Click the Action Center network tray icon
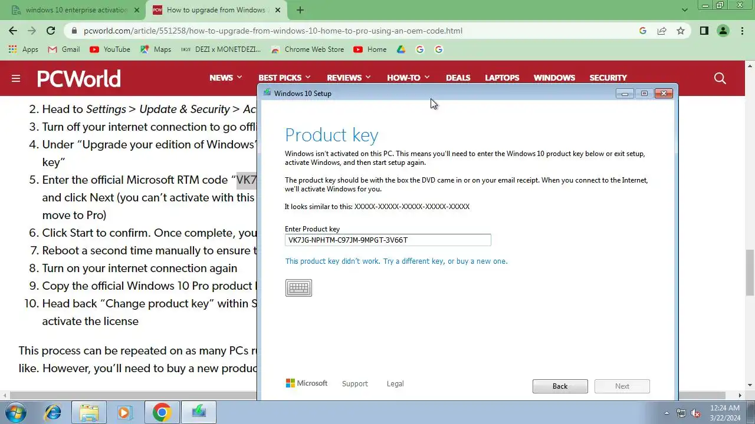Image resolution: width=755 pixels, height=424 pixels. [x=681, y=413]
